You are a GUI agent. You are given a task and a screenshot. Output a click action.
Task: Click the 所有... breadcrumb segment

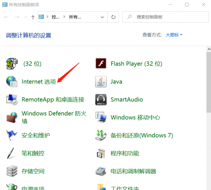(75, 17)
